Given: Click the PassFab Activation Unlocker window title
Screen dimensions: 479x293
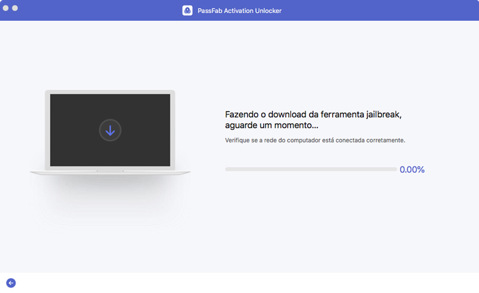Looking at the screenshot, I should (x=239, y=11).
